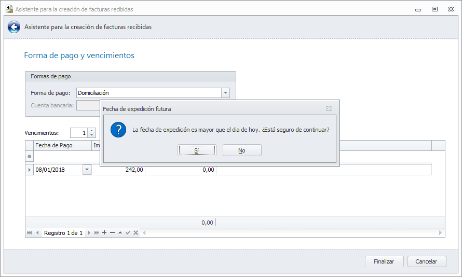The width and height of the screenshot is (462, 277).
Task: Cancel edit with the X icon in navigator
Action: (x=135, y=232)
